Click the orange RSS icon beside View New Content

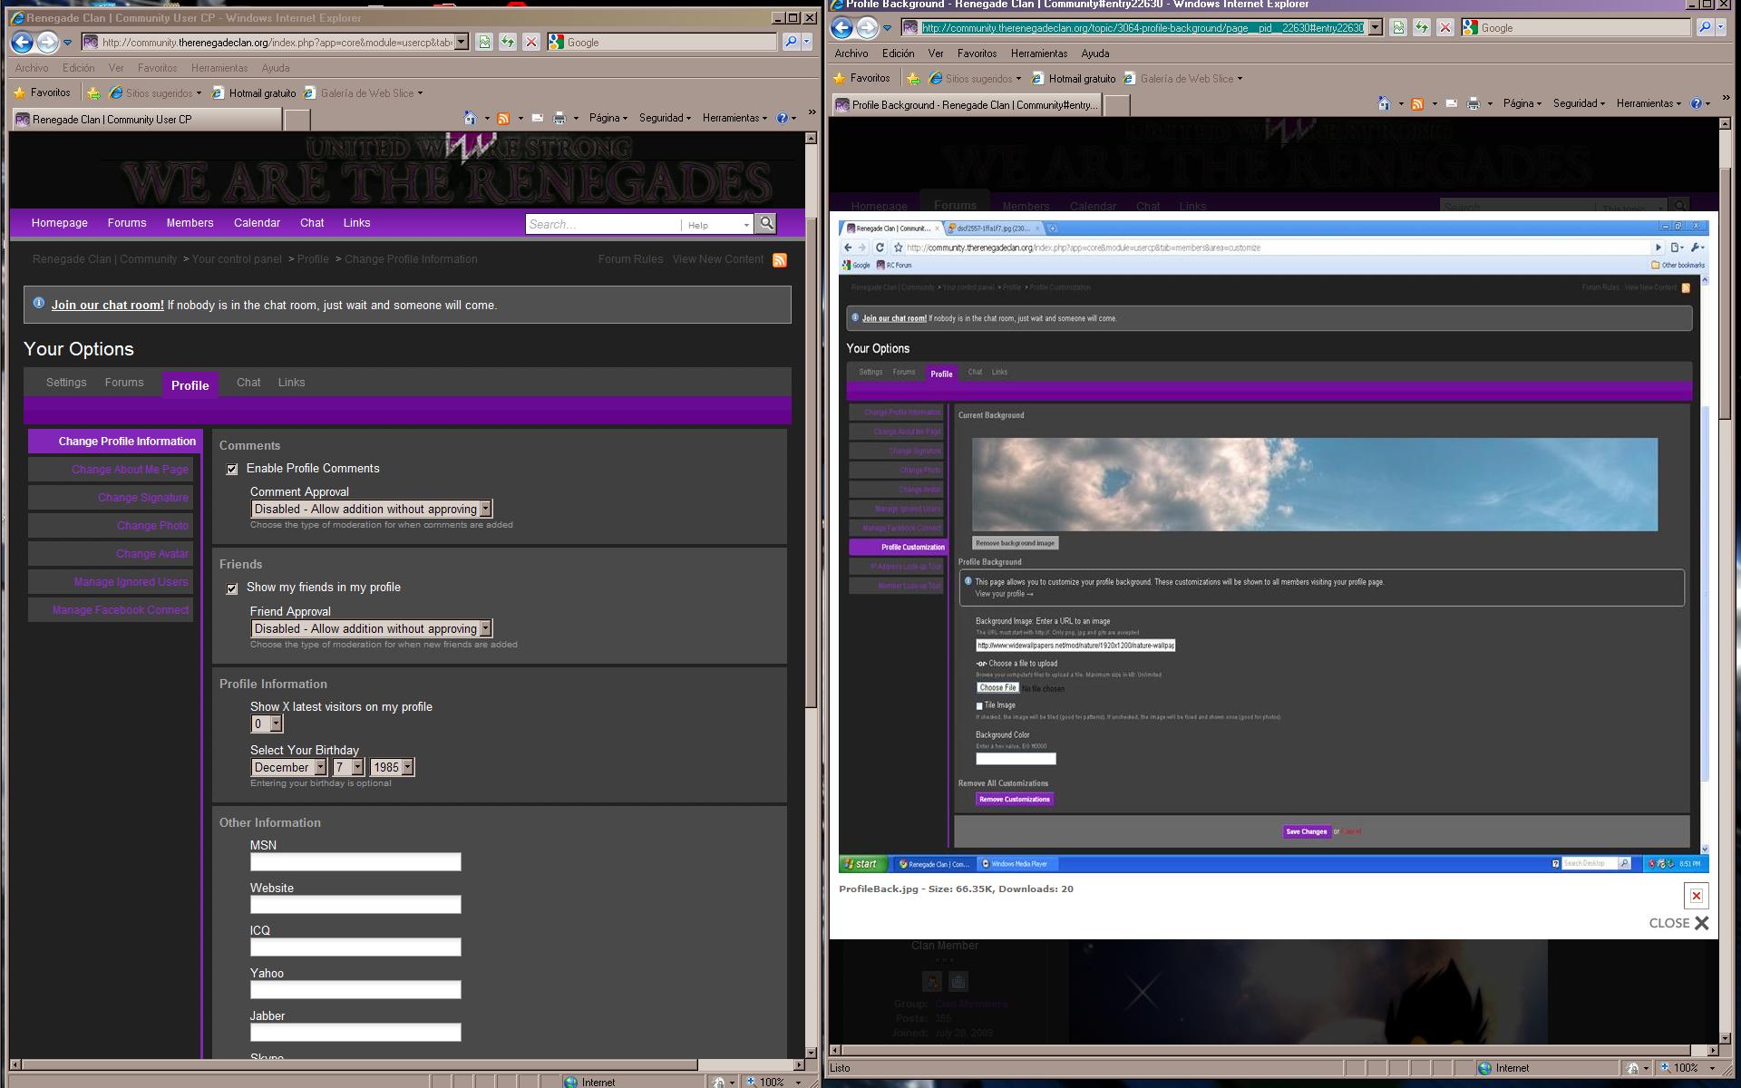(780, 260)
